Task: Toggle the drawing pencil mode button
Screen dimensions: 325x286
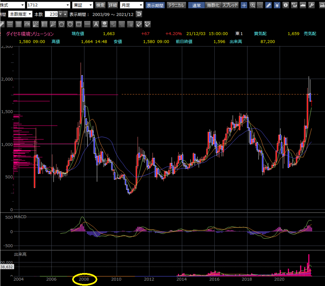Action: (269, 5)
